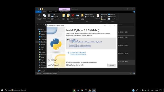Click the ENG language indicator

[x=152, y=90]
